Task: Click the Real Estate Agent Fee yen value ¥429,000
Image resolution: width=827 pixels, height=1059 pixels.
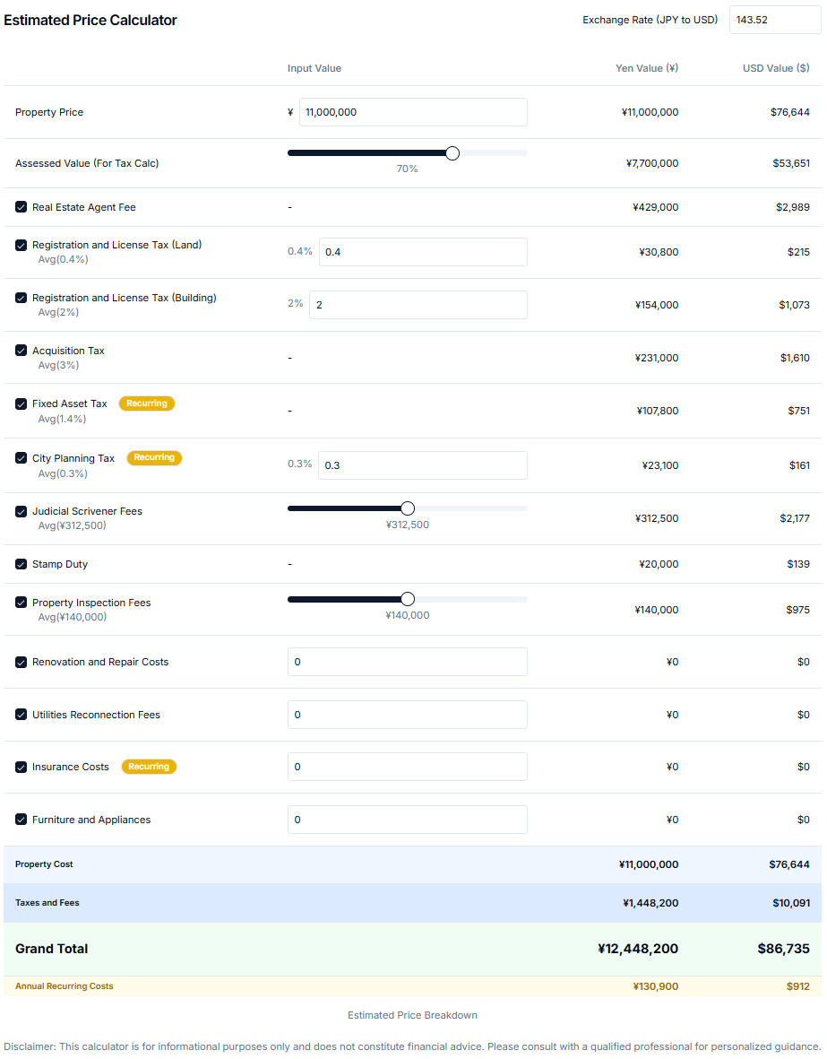Action: pyautogui.click(x=655, y=206)
